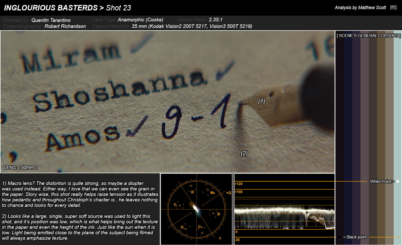Image resolution: width=402 pixels, height=245 pixels.
Task: Click the '+100' waveform scale label
Action: tap(238, 192)
